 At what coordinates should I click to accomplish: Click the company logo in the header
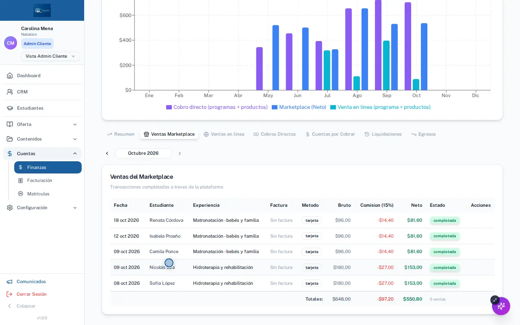click(42, 10)
